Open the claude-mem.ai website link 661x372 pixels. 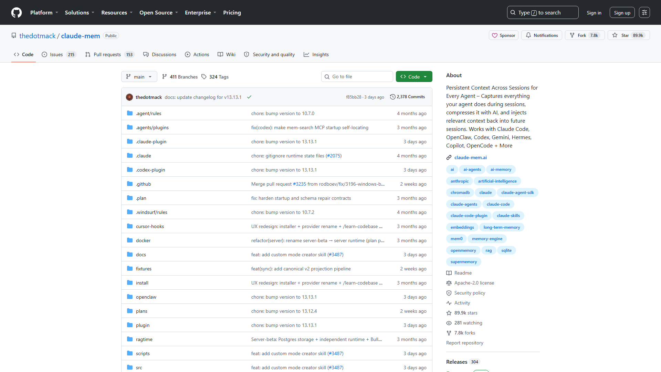(x=470, y=157)
